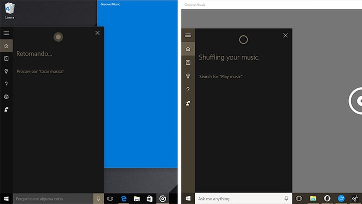
Task: Launch Microsoft Edge from left taskbar
Action: click(x=124, y=199)
